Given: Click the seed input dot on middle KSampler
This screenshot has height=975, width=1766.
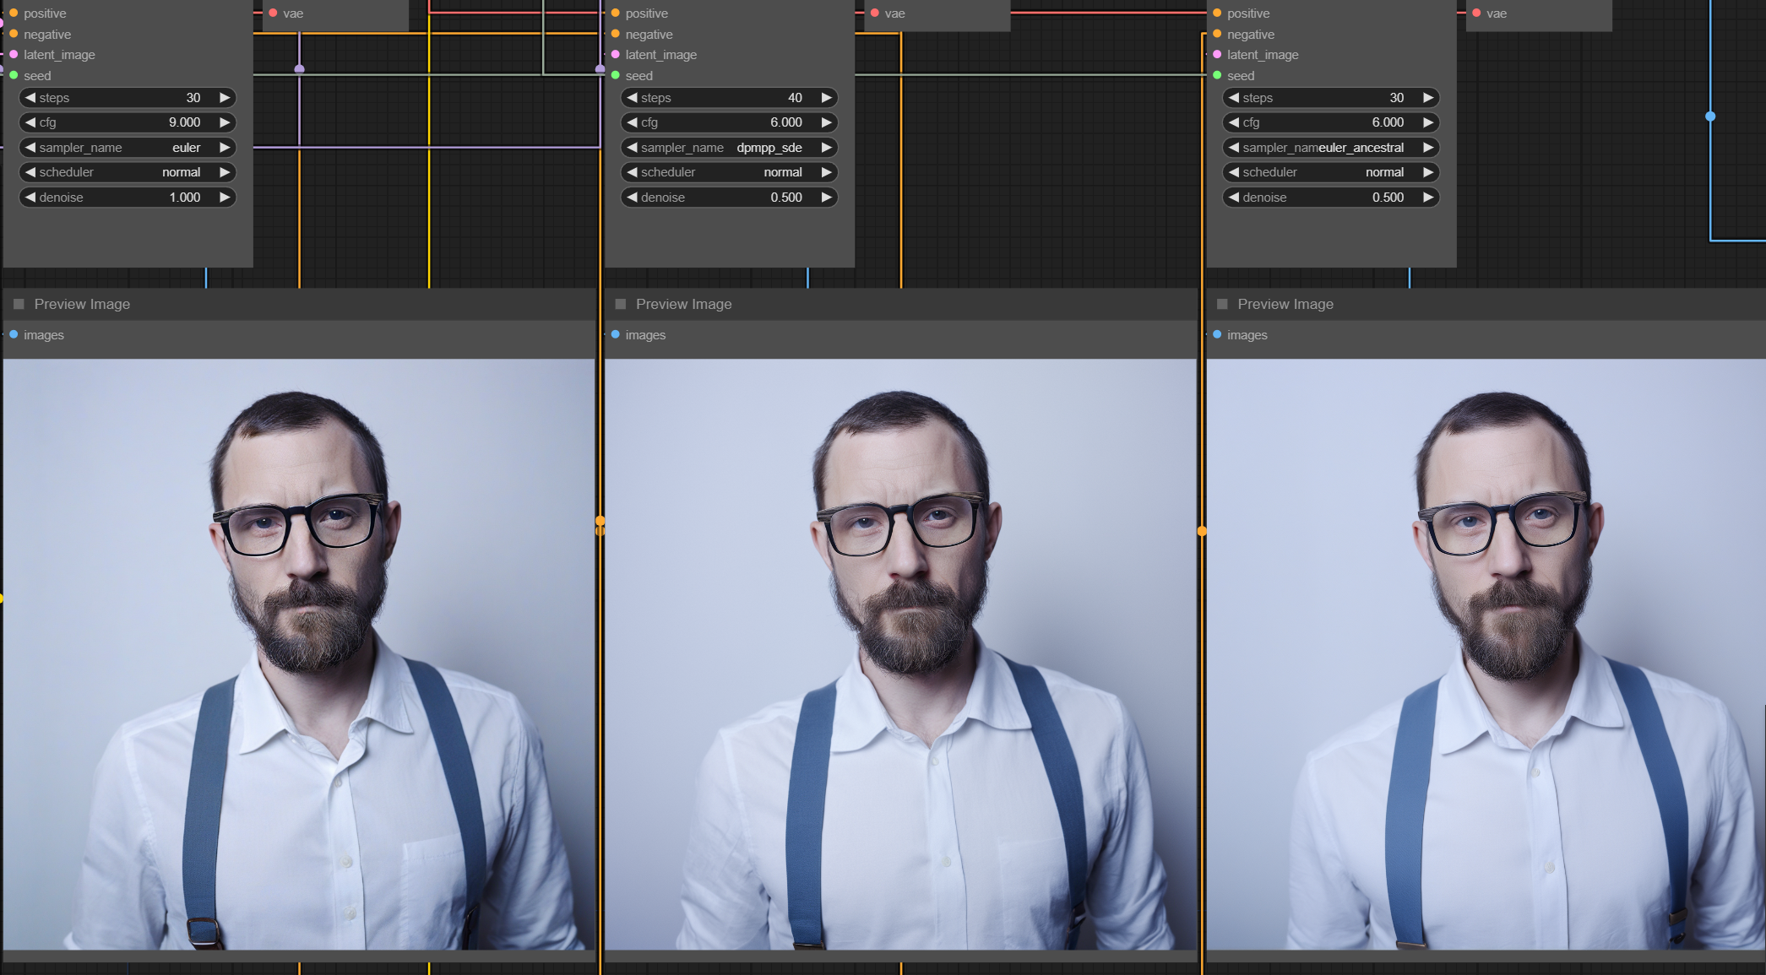Looking at the screenshot, I should tap(615, 75).
